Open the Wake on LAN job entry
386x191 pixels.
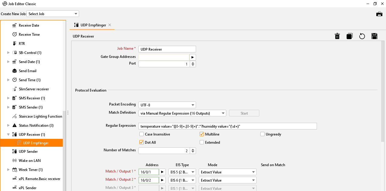[29, 161]
